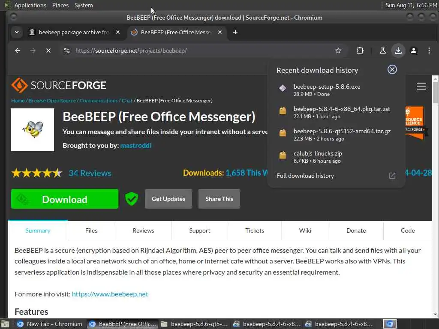Switch to the Files tab

click(x=91, y=230)
